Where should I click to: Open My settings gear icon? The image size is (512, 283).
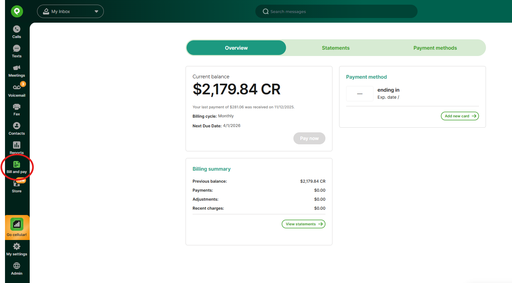[17, 249]
